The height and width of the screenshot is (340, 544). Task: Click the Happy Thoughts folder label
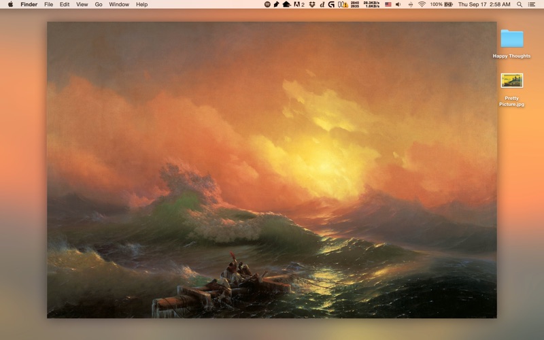(512, 56)
